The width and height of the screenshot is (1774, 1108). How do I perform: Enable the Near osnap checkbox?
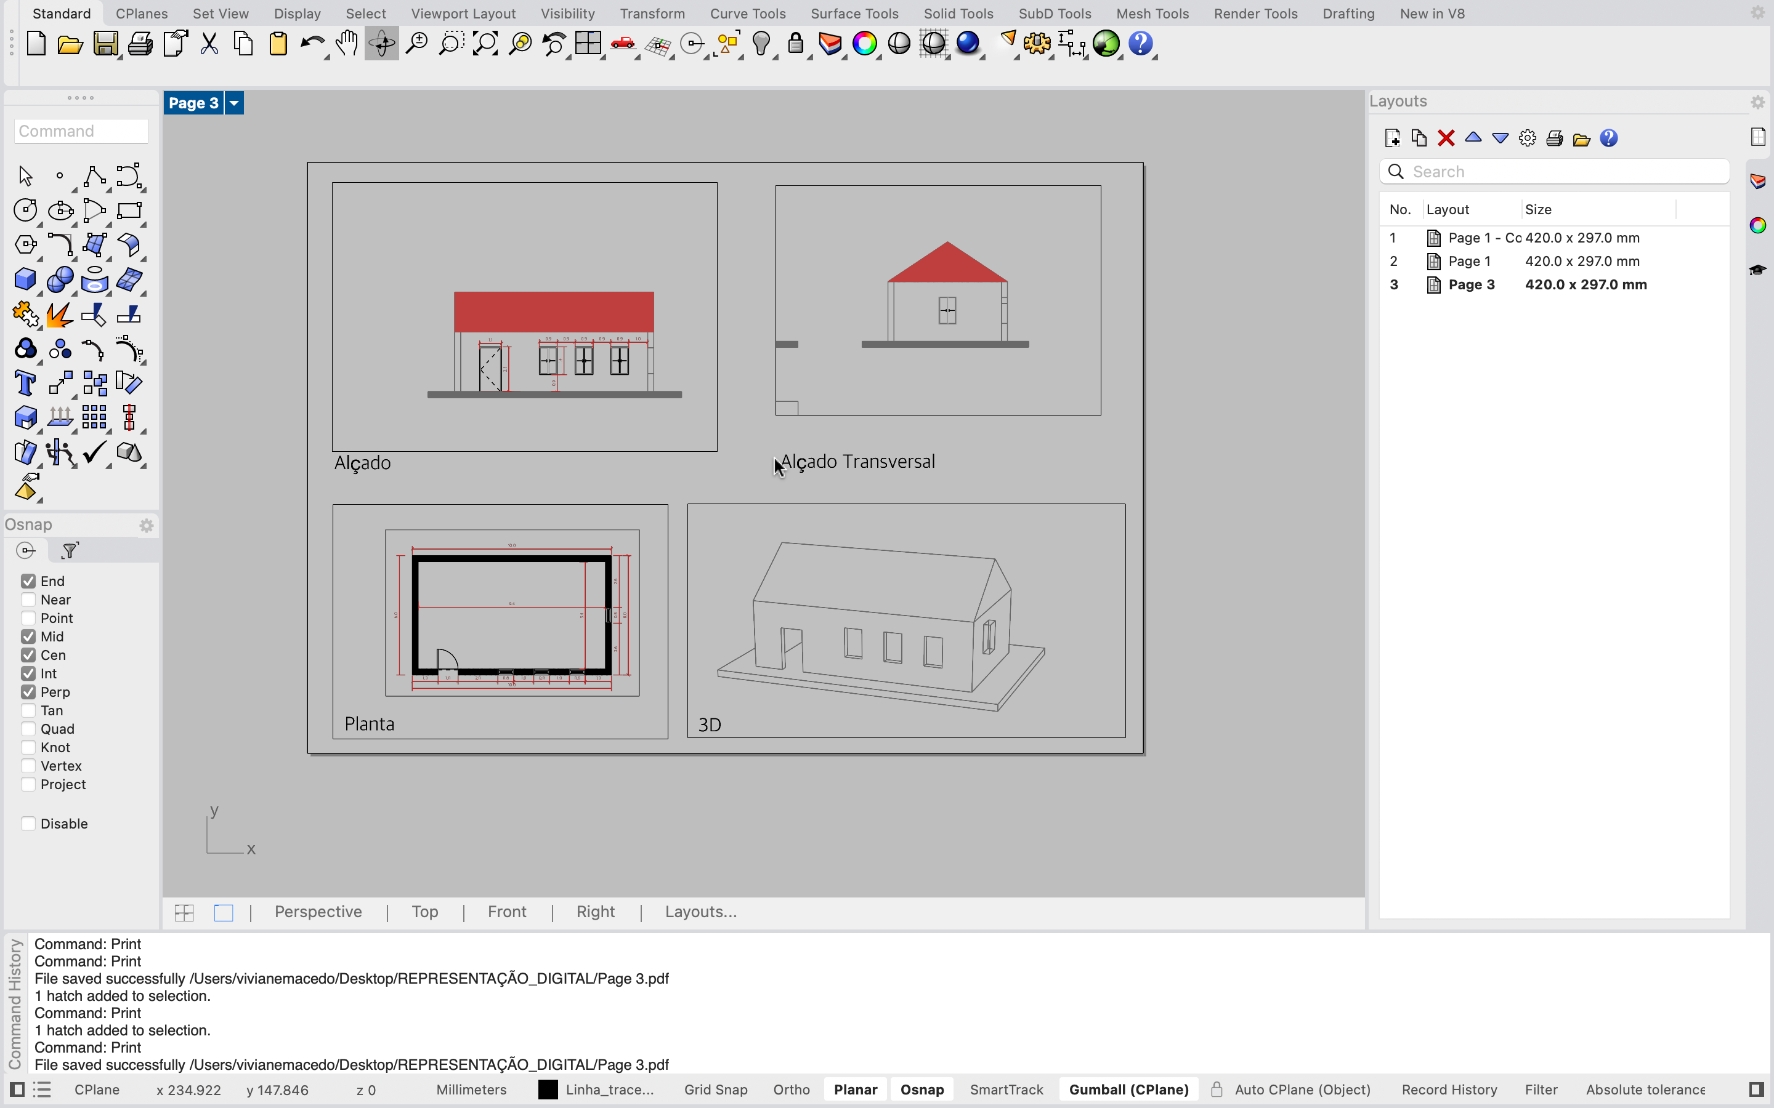28,600
